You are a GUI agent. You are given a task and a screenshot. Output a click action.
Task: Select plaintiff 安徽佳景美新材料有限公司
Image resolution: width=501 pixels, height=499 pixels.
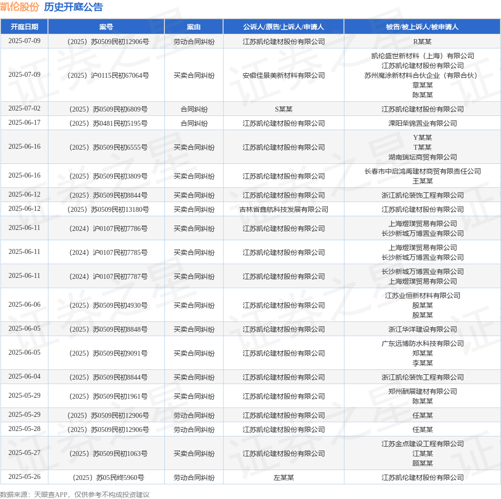(283, 75)
